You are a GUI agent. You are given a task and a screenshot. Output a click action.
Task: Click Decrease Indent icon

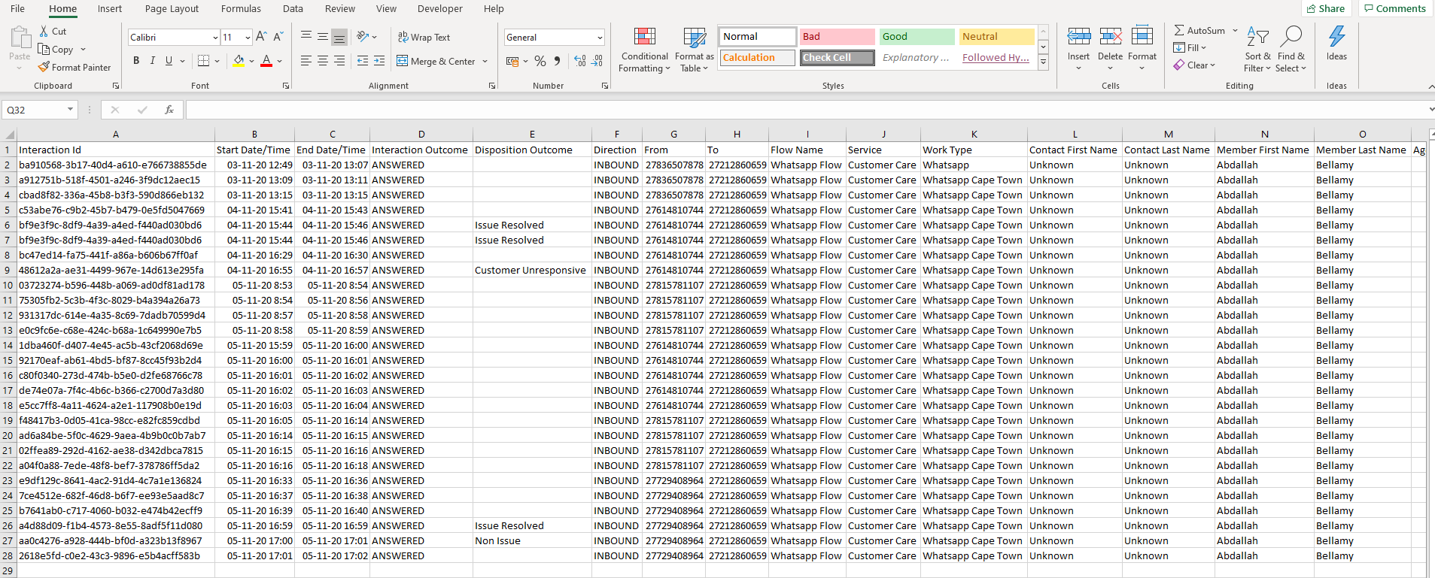click(x=363, y=61)
